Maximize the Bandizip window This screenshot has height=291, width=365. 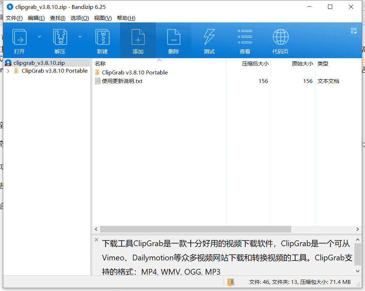(x=330, y=7)
